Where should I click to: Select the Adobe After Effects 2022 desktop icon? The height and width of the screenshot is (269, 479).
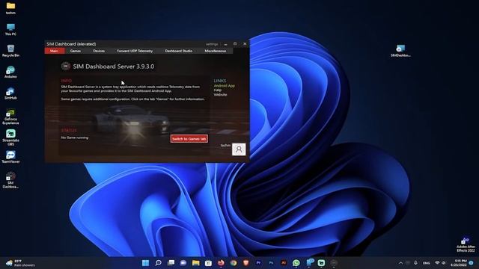point(466,244)
